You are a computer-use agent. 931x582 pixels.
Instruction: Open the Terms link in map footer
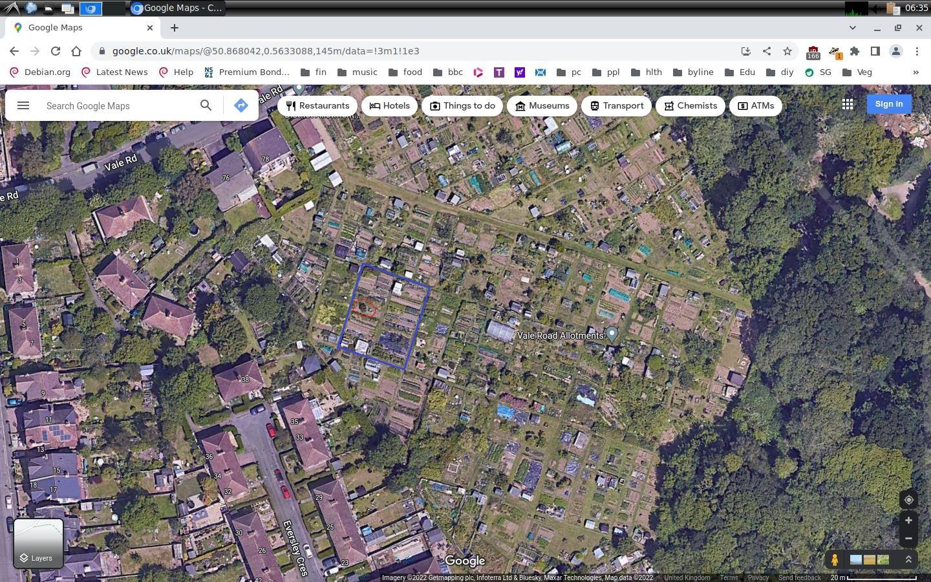coord(729,577)
